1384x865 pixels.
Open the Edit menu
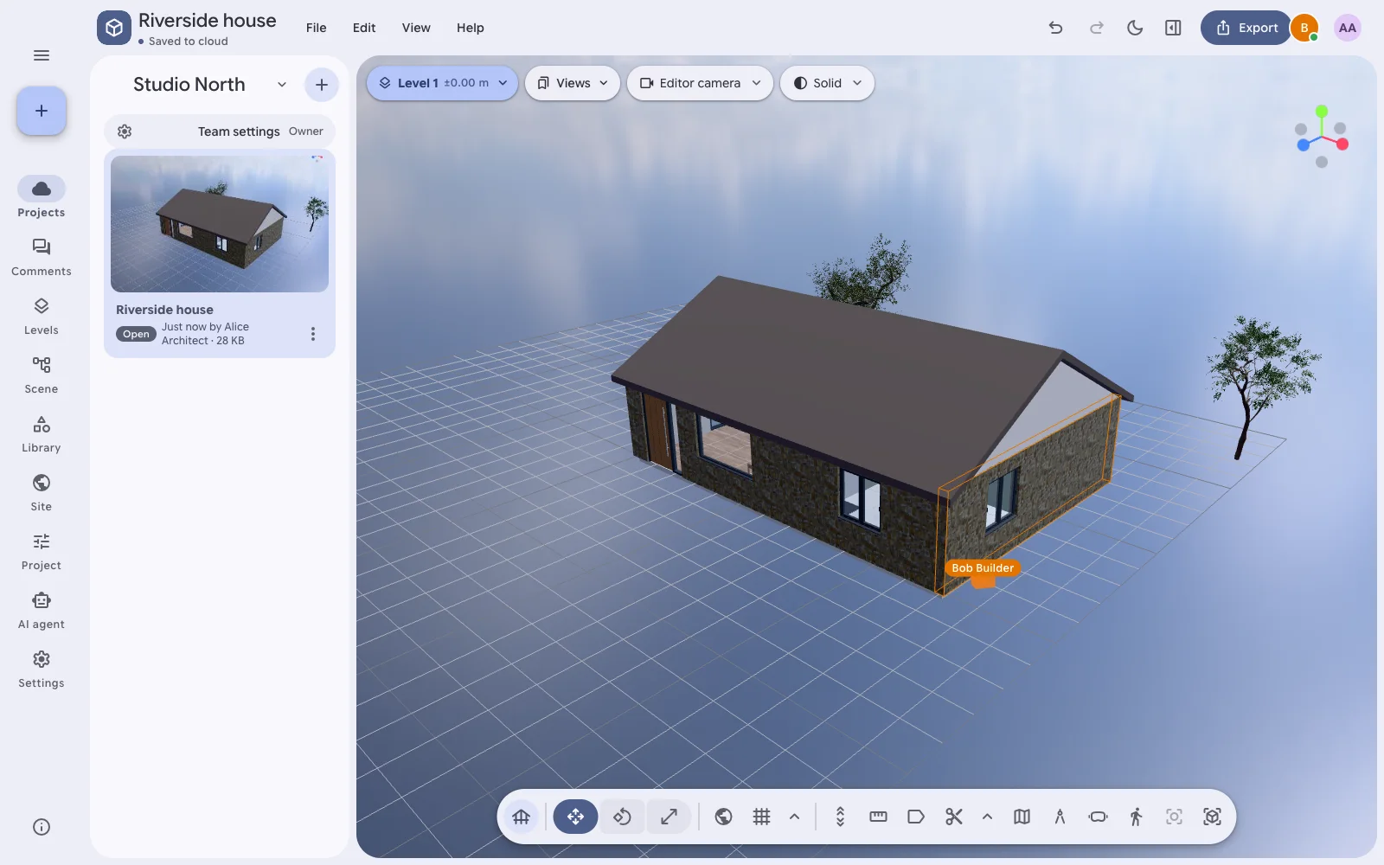[x=364, y=28]
